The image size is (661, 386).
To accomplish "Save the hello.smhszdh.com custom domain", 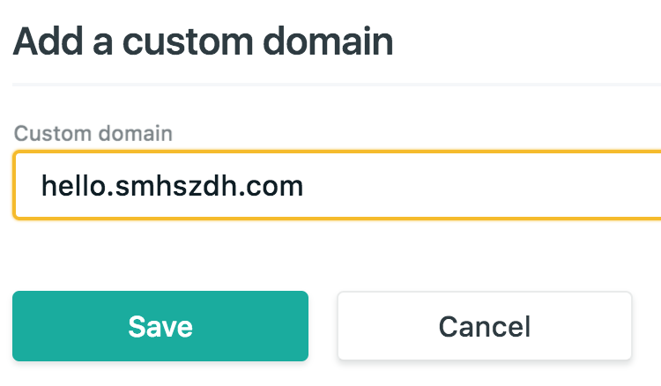I will (x=160, y=326).
